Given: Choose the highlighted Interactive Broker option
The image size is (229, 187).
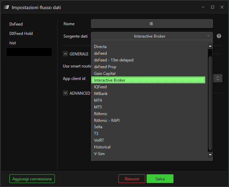Looking at the screenshot, I should coord(148,80).
